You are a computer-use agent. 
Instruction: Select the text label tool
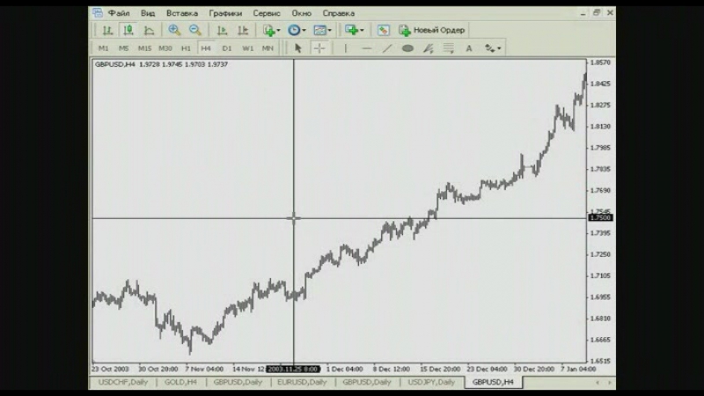pos(468,48)
